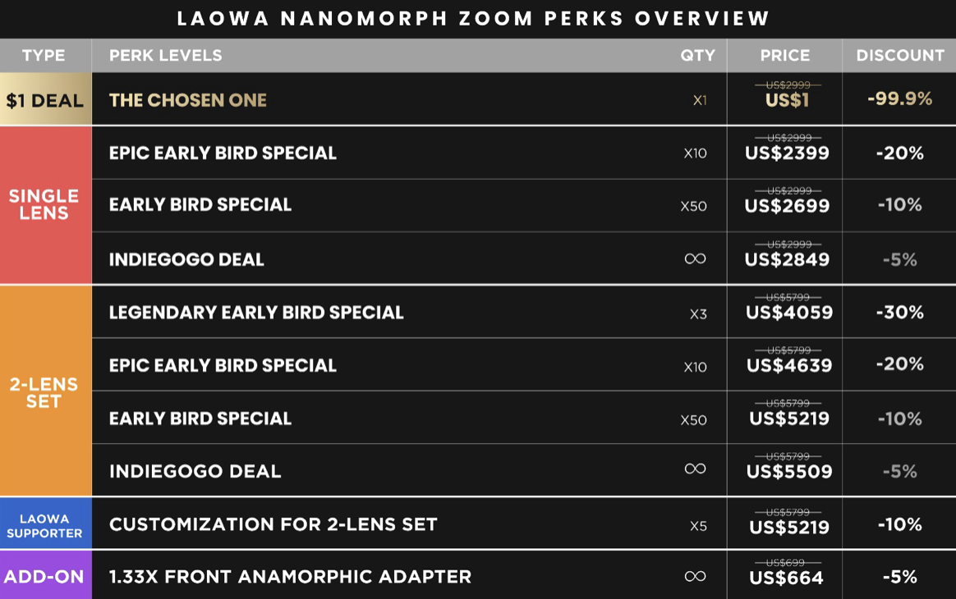
Task: Click the purple ADD-ON type cell
Action: tap(44, 576)
